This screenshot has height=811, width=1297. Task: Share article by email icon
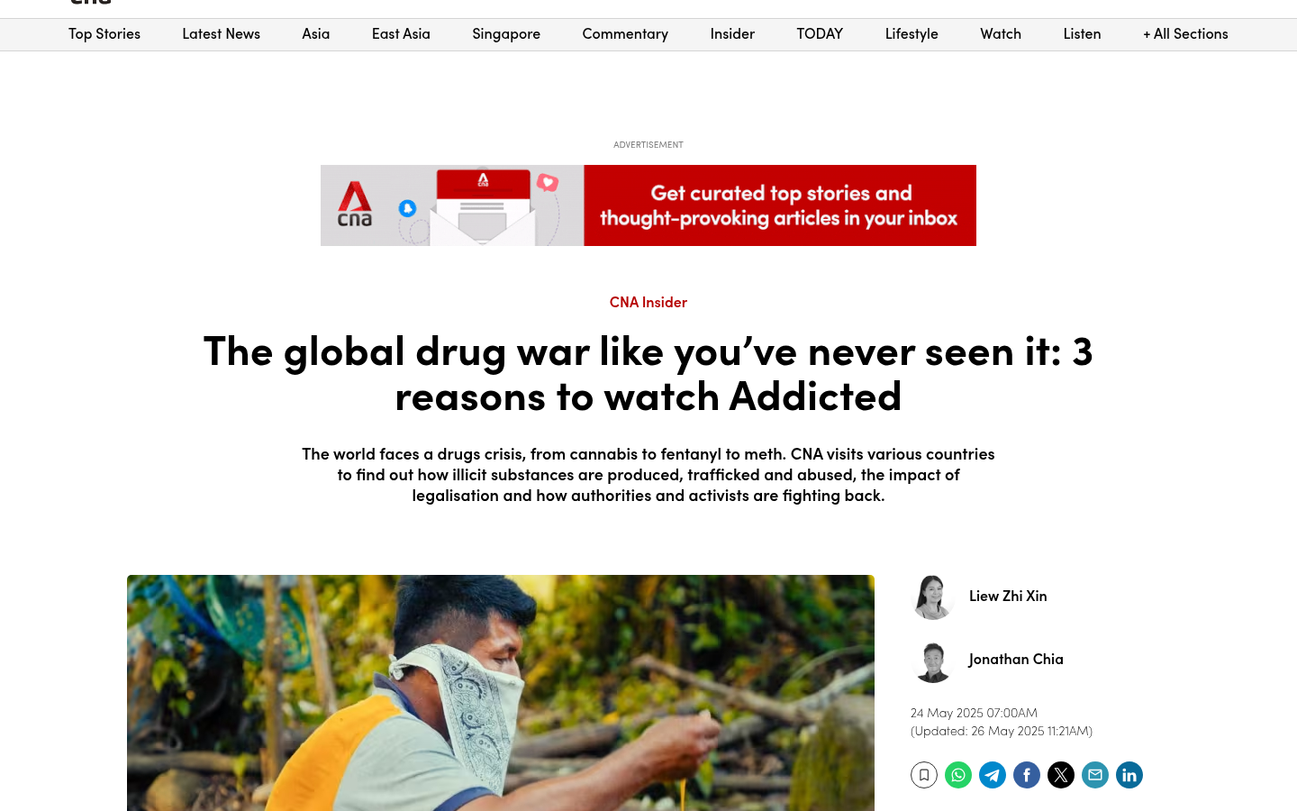tap(1094, 775)
